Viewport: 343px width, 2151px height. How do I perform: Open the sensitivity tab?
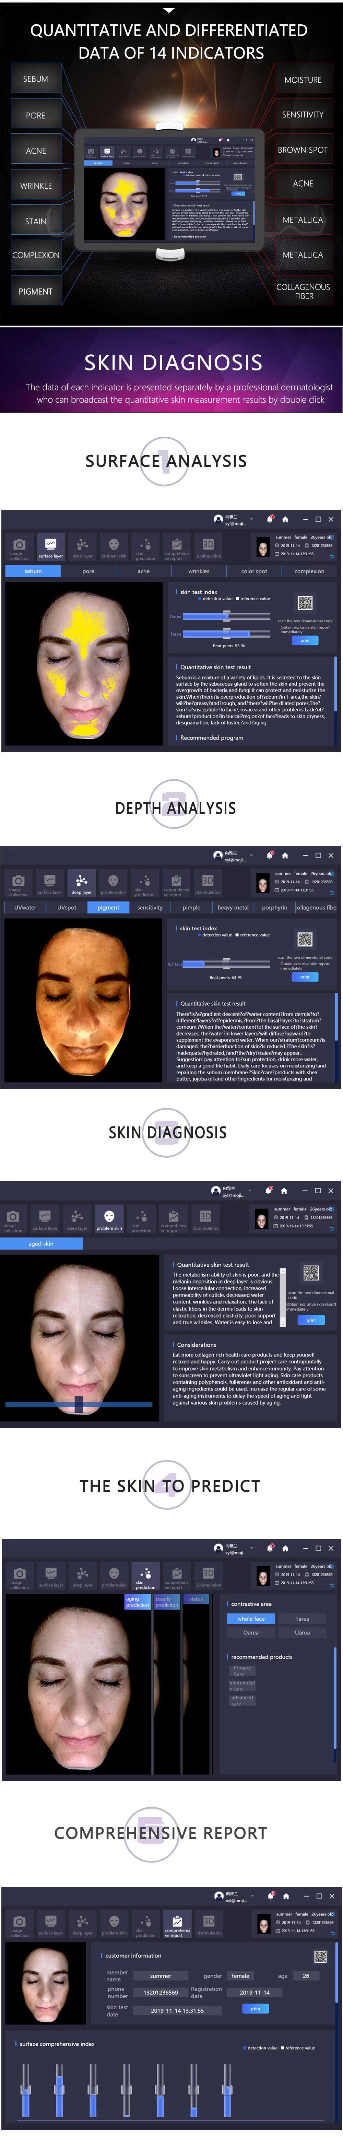point(150,908)
